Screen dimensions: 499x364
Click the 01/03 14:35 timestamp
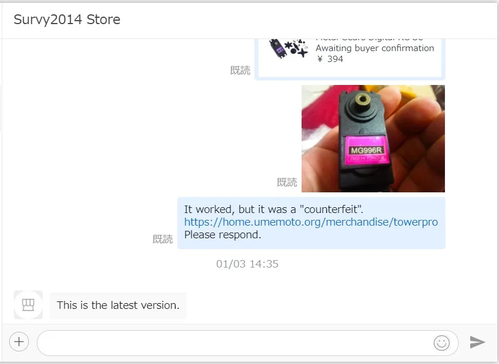(x=247, y=264)
